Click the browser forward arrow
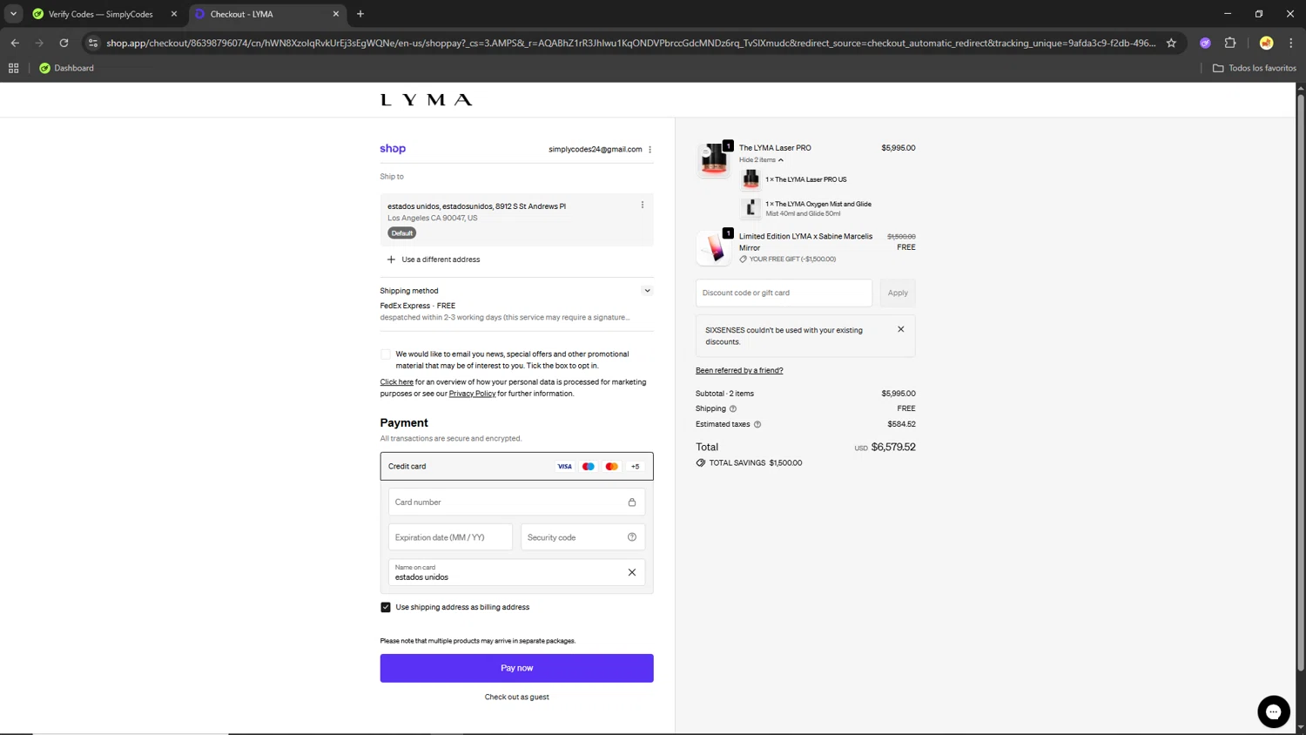The width and height of the screenshot is (1306, 735). point(39,43)
